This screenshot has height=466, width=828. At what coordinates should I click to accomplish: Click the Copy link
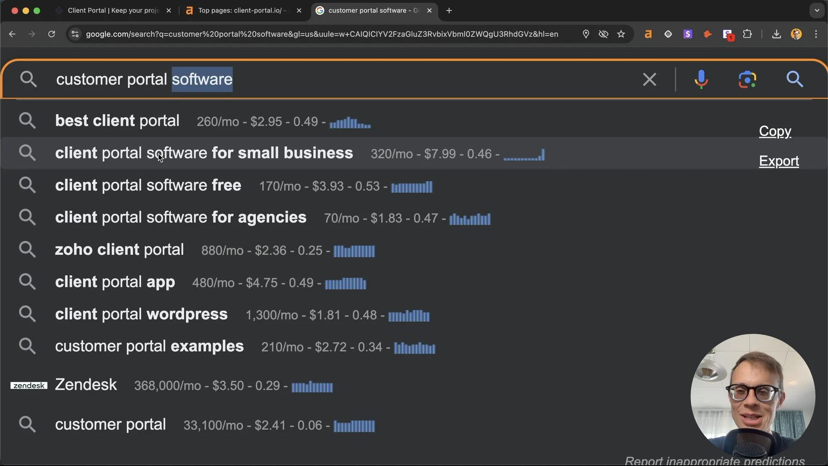775,131
